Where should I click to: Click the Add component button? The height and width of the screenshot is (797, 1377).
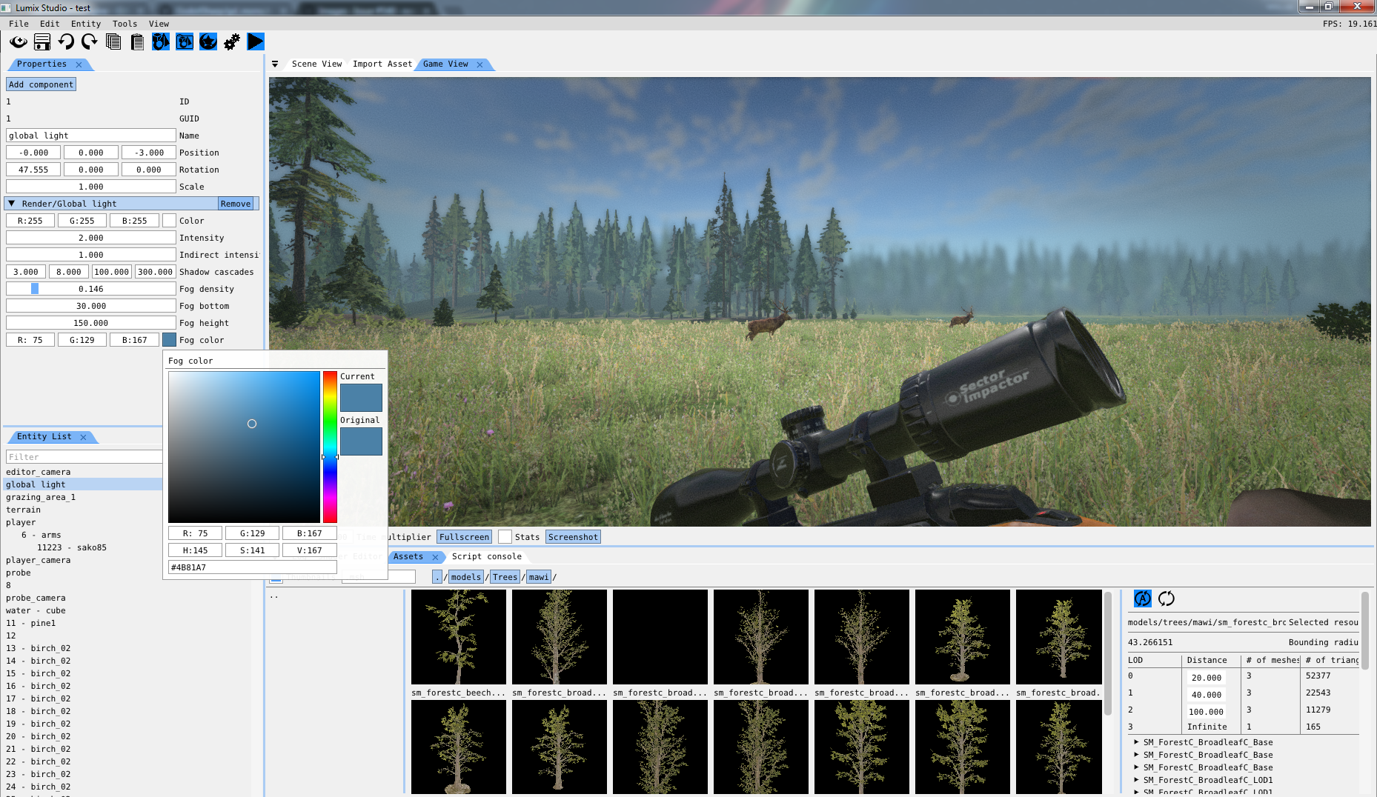coord(41,84)
